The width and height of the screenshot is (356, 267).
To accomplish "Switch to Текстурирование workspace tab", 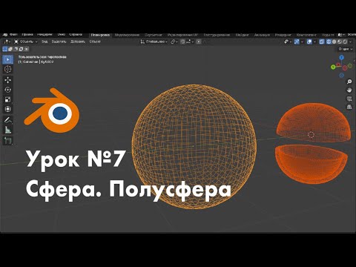I will [x=217, y=35].
